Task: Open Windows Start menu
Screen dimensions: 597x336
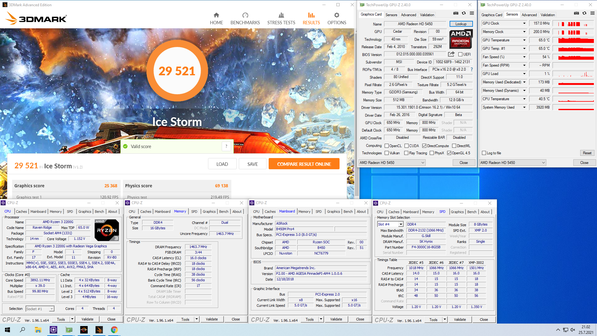Action: [x=7, y=330]
